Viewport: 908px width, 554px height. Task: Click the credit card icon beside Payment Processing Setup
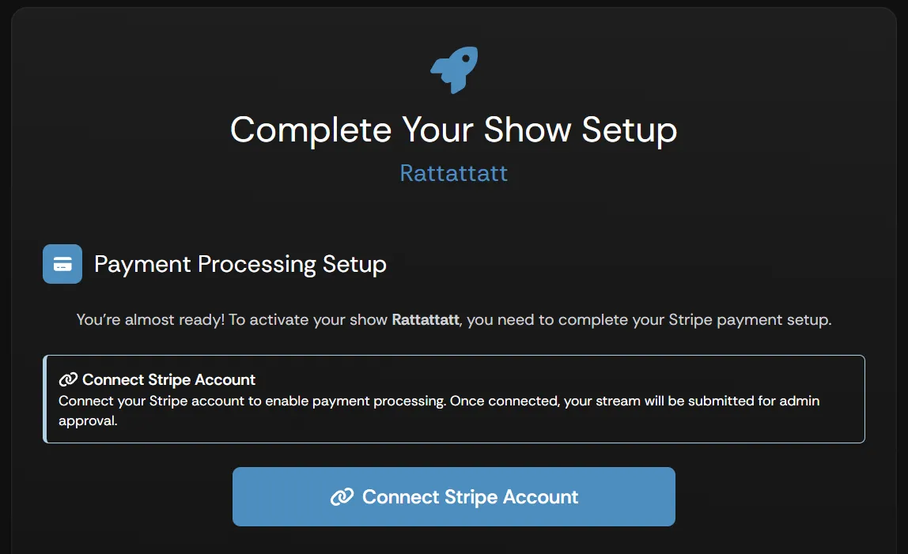coord(62,264)
